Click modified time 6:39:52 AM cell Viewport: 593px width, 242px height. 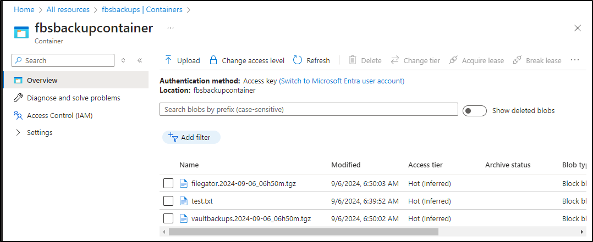coord(365,201)
